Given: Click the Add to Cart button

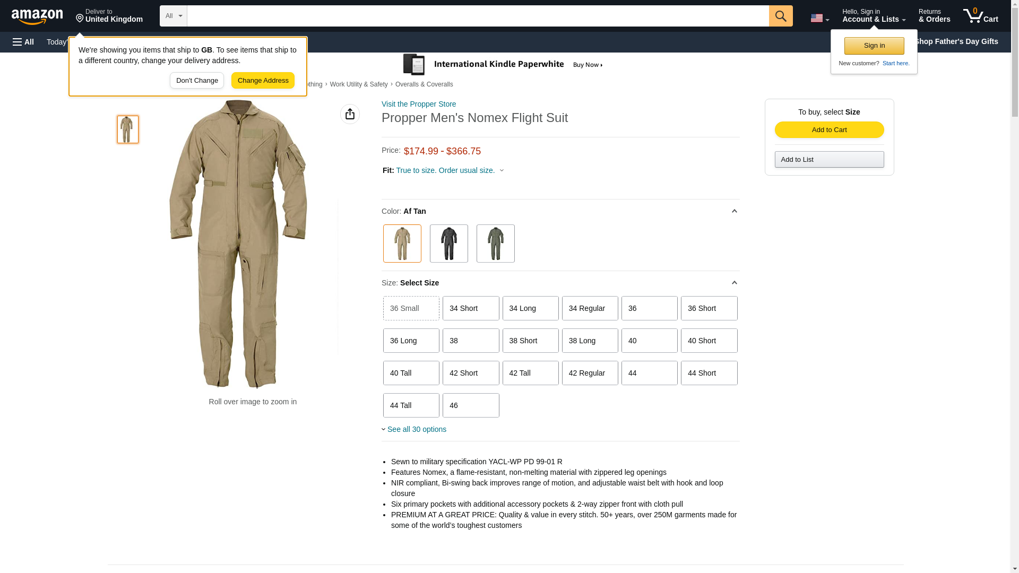Looking at the screenshot, I should coord(829,130).
